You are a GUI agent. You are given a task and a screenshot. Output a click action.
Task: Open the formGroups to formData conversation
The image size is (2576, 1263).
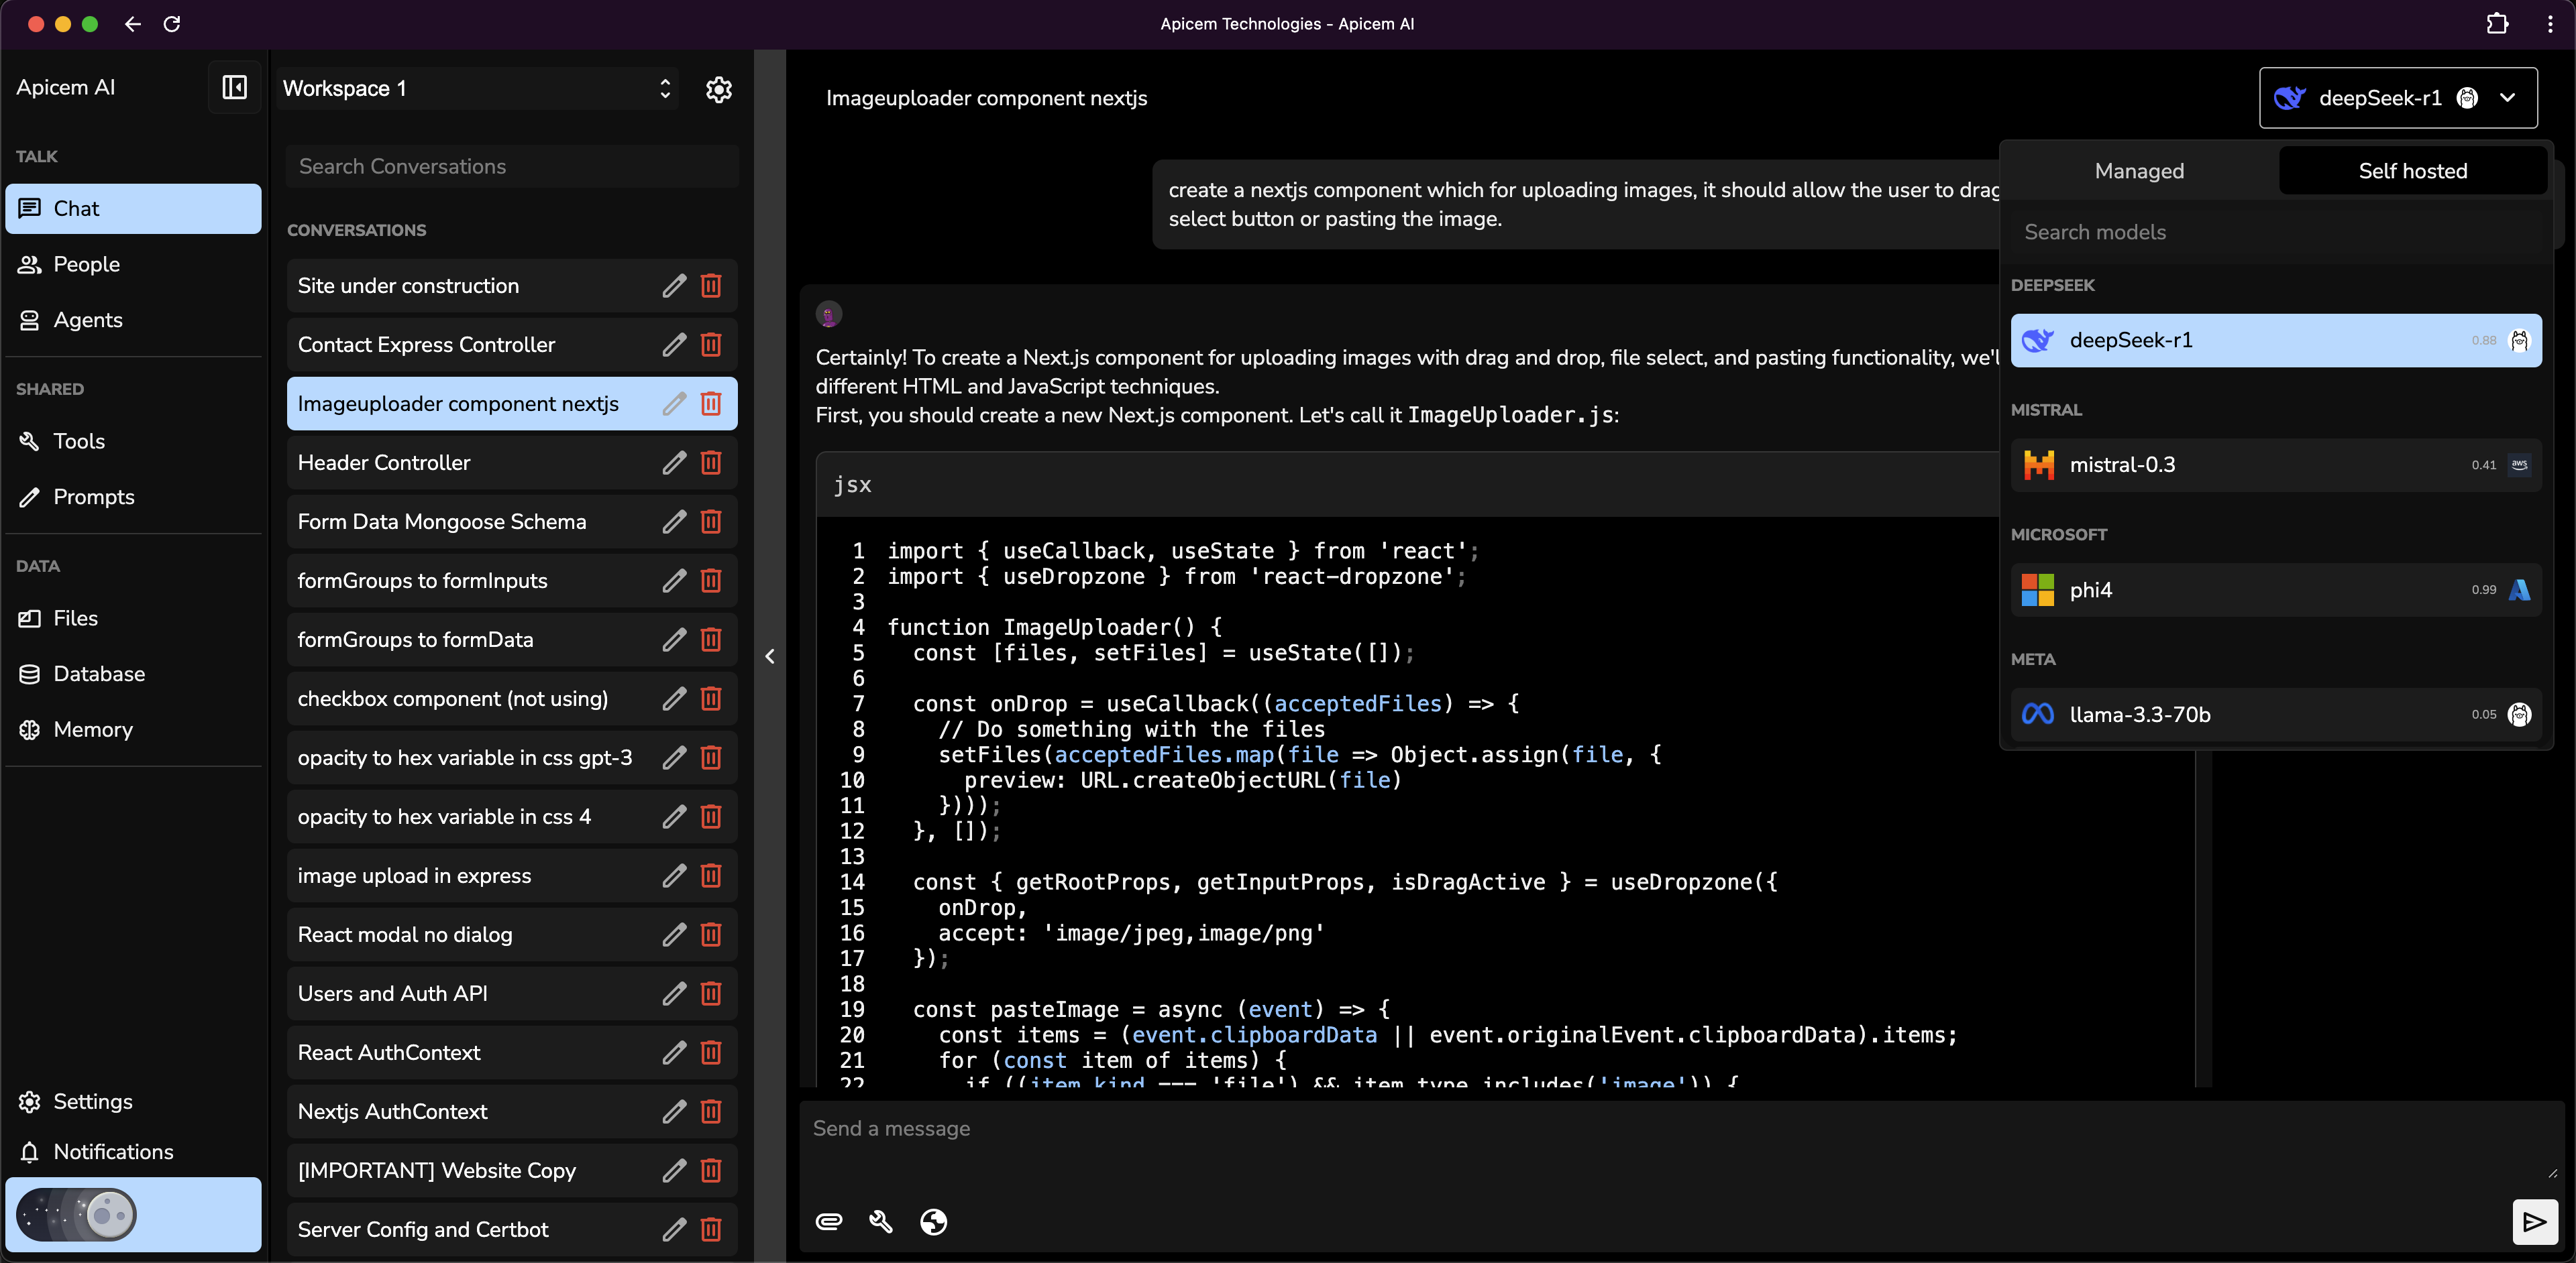[x=512, y=640]
